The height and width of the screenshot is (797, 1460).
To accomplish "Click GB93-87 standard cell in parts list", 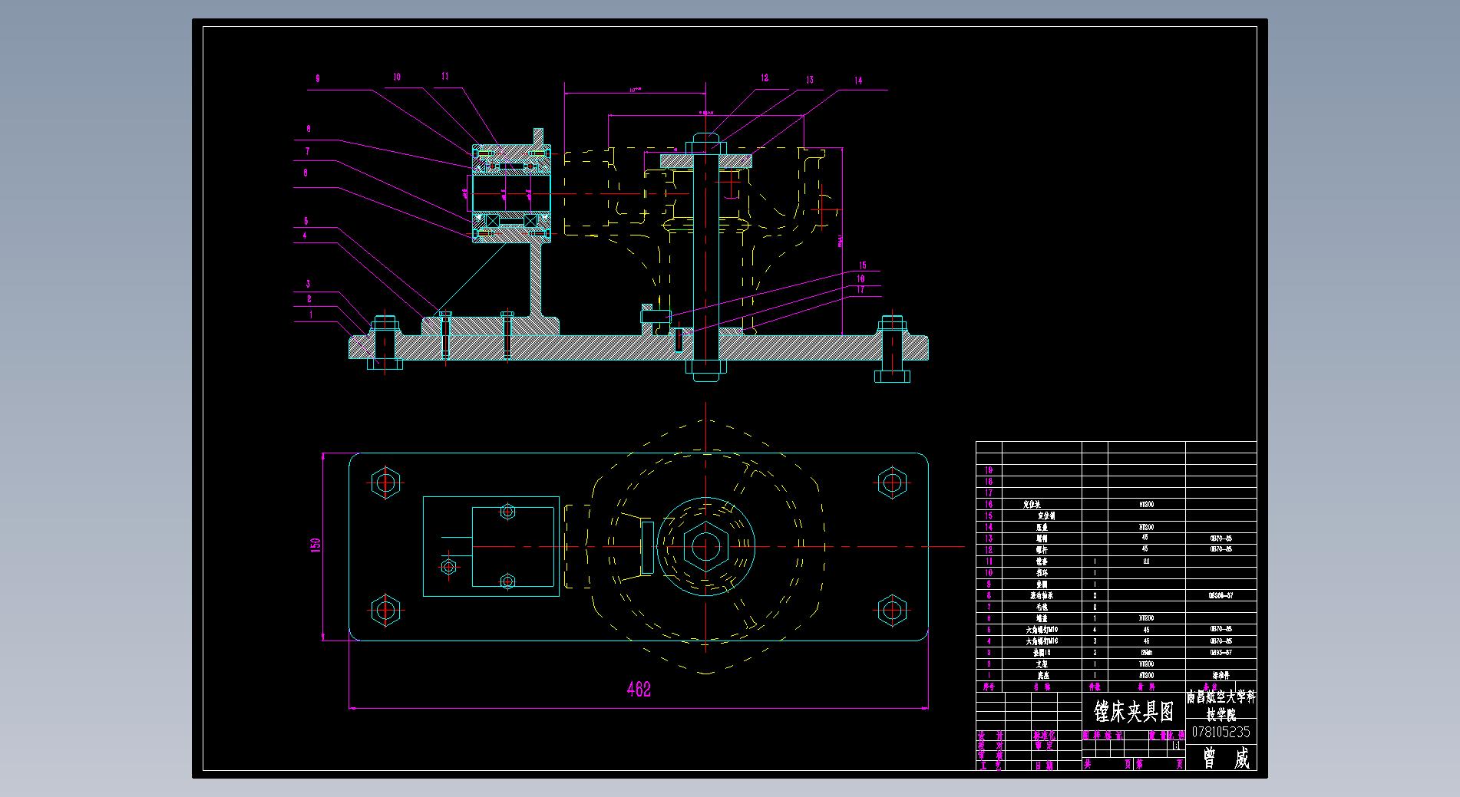I will pyautogui.click(x=1221, y=653).
